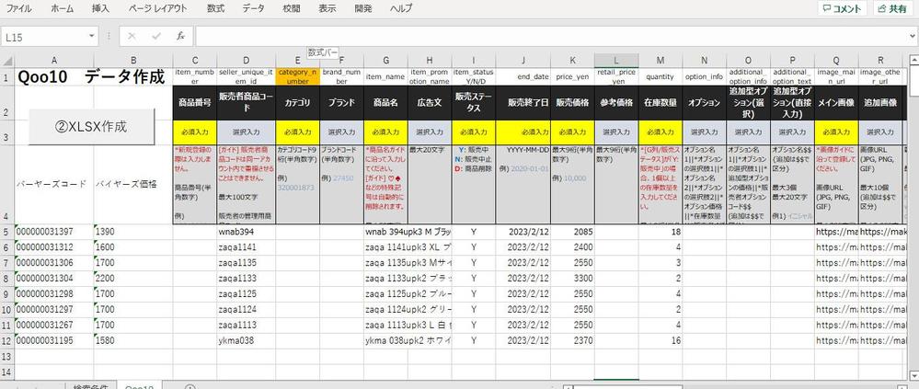This screenshot has width=919, height=389.
Task: Expand the formula bar chevron
Action: pos(913,36)
